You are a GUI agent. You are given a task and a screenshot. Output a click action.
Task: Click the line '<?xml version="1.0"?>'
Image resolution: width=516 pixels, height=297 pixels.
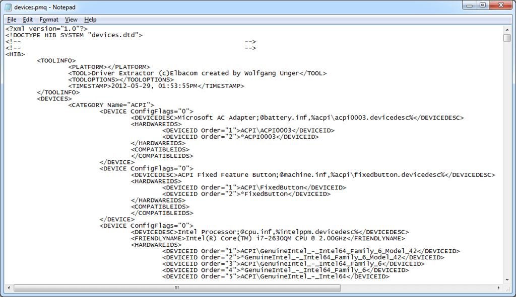[46, 29]
